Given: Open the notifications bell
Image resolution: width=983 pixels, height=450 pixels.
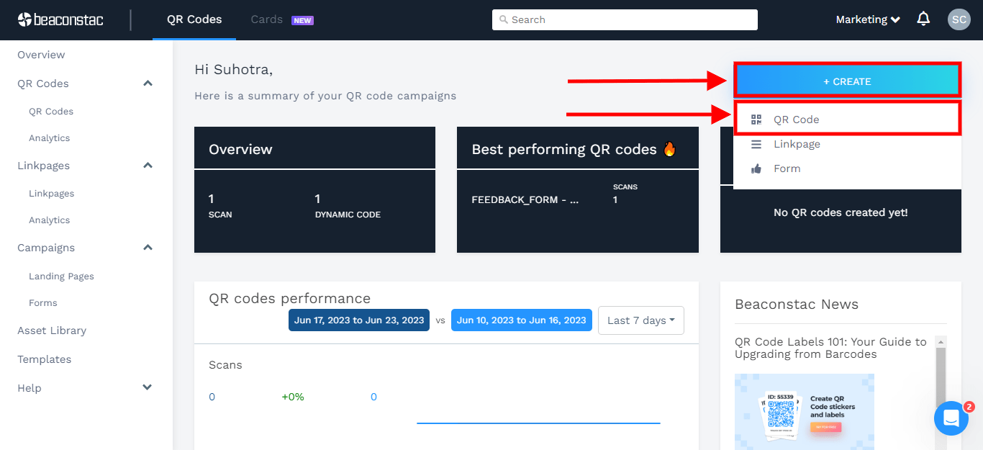Looking at the screenshot, I should click(923, 19).
